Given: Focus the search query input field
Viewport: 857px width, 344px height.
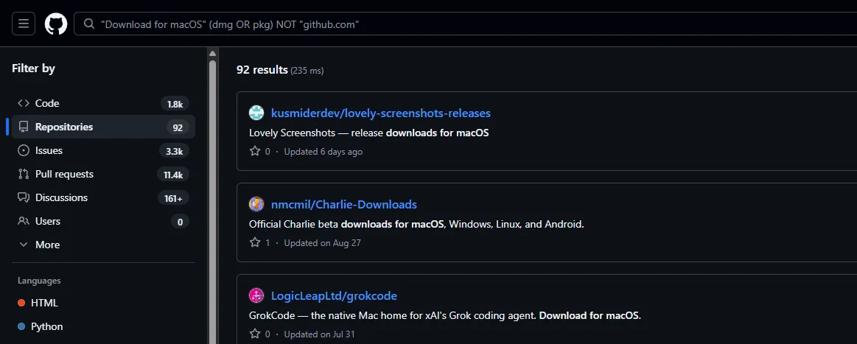Looking at the screenshot, I should point(464,24).
